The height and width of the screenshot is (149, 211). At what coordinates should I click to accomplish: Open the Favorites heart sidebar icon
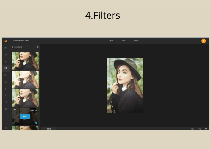pos(6,102)
